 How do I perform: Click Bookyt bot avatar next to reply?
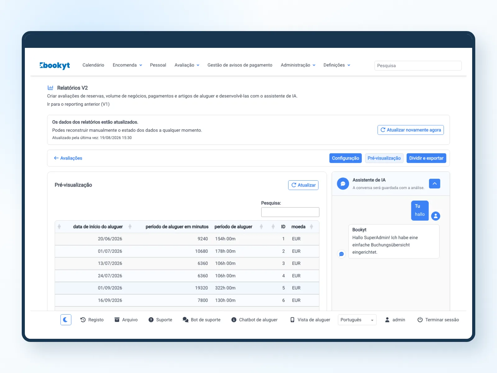[x=341, y=254]
